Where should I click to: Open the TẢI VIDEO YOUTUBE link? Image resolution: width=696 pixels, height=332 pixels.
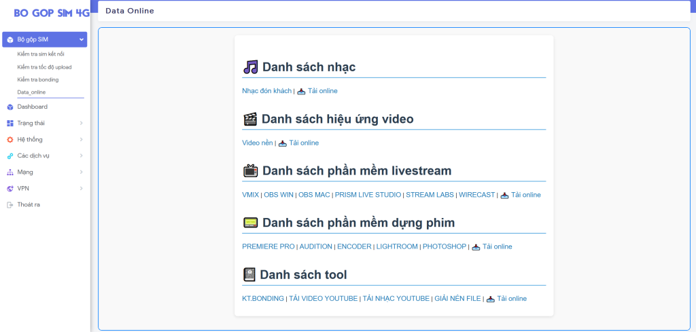coord(323,298)
